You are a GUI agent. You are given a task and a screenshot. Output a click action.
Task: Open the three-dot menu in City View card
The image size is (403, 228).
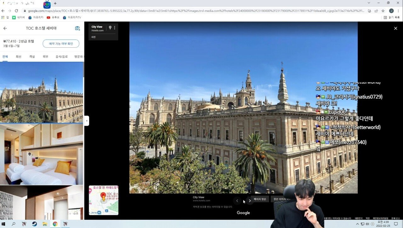click(x=115, y=28)
